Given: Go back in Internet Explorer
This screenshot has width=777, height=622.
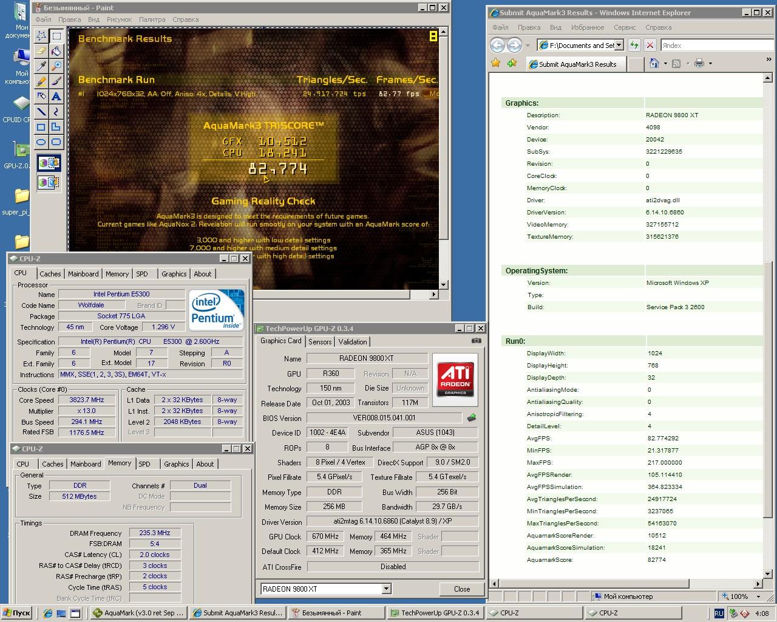Looking at the screenshot, I should 497,45.
